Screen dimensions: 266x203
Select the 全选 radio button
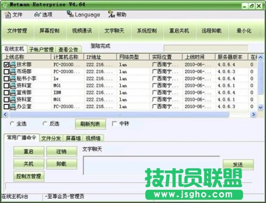point(12,124)
